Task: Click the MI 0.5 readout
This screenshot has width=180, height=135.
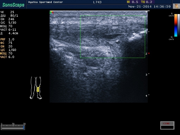Action: pyautogui.click(x=132, y=2)
